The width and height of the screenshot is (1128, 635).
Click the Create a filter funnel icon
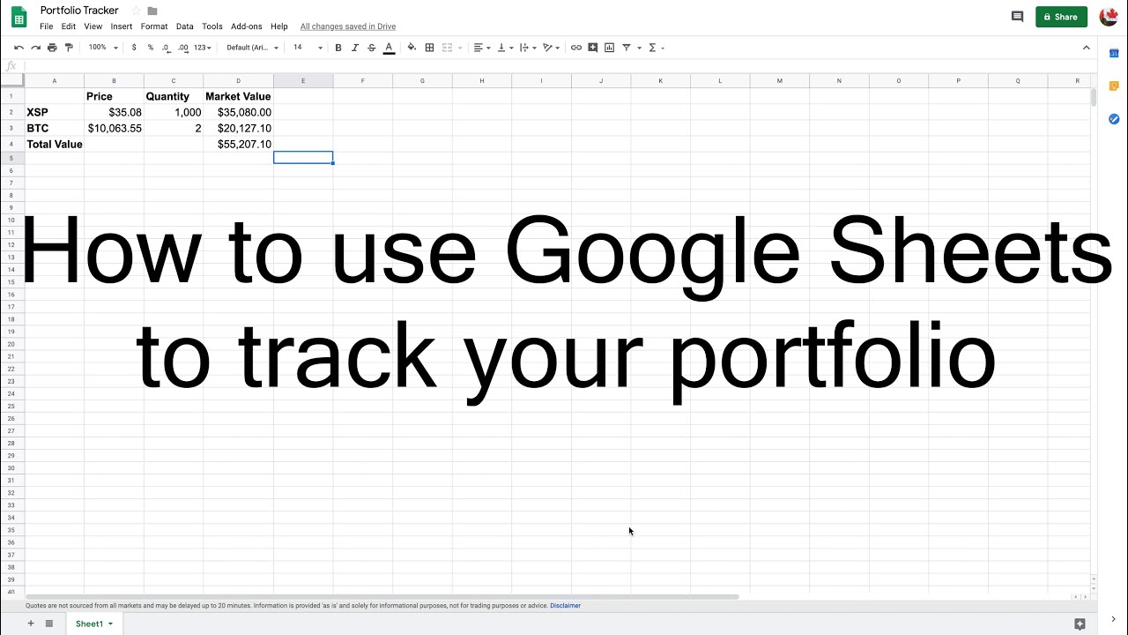pyautogui.click(x=627, y=48)
